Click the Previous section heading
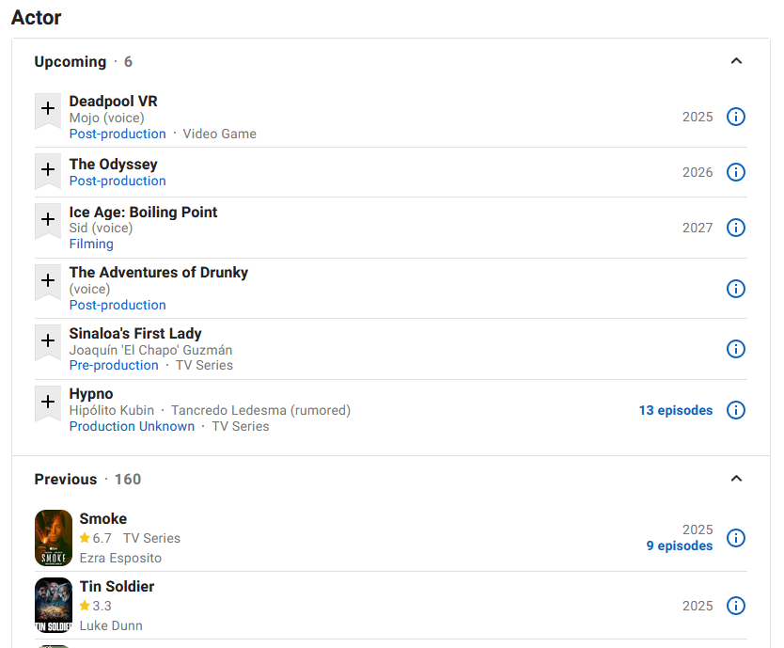 [66, 480]
